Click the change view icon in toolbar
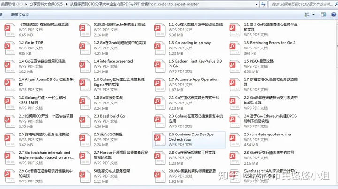This screenshot has height=189, width=338. pos(307,15)
